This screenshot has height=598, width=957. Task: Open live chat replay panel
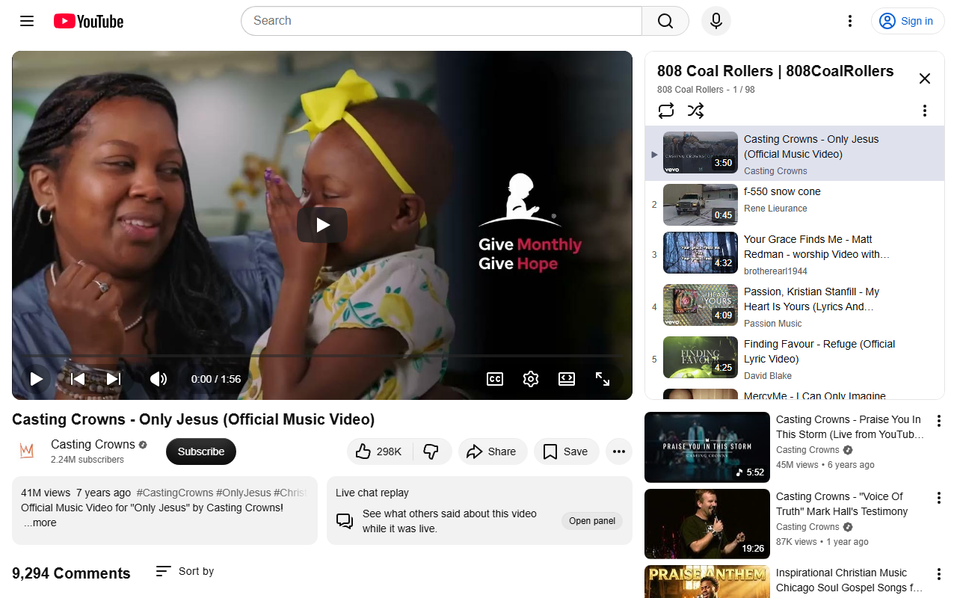click(x=592, y=521)
